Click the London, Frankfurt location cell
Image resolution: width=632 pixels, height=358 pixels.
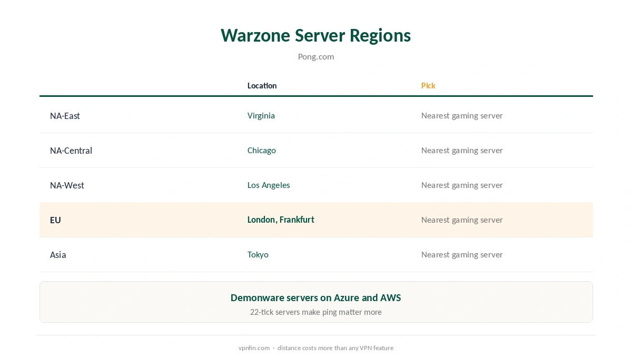(281, 220)
